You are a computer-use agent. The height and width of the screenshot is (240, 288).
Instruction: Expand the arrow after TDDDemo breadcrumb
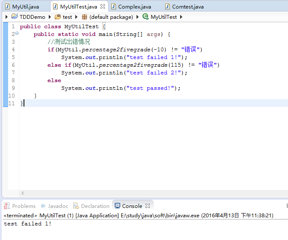pos(50,17)
